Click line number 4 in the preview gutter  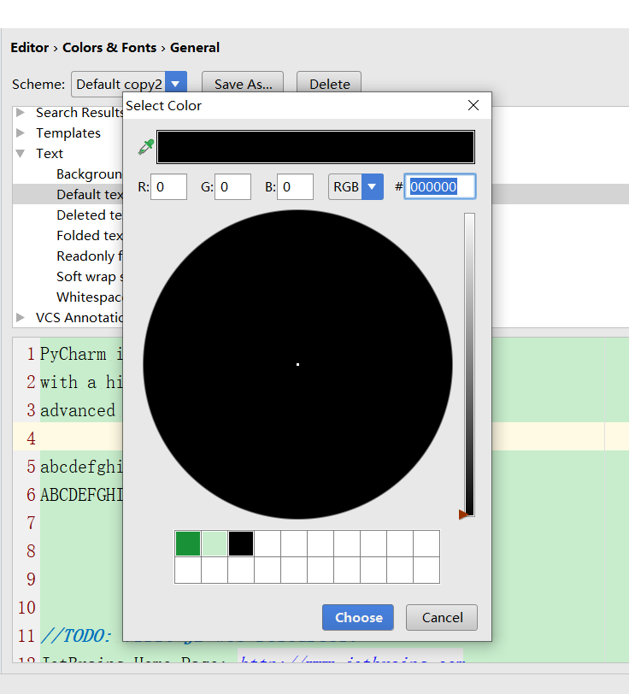point(31,438)
